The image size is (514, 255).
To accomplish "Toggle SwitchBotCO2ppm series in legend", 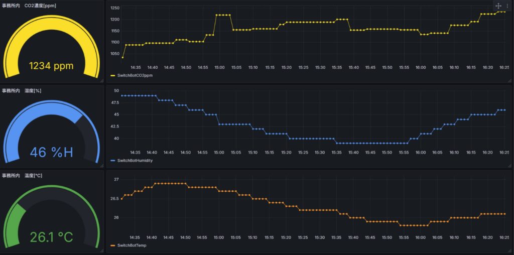I will [135, 75].
